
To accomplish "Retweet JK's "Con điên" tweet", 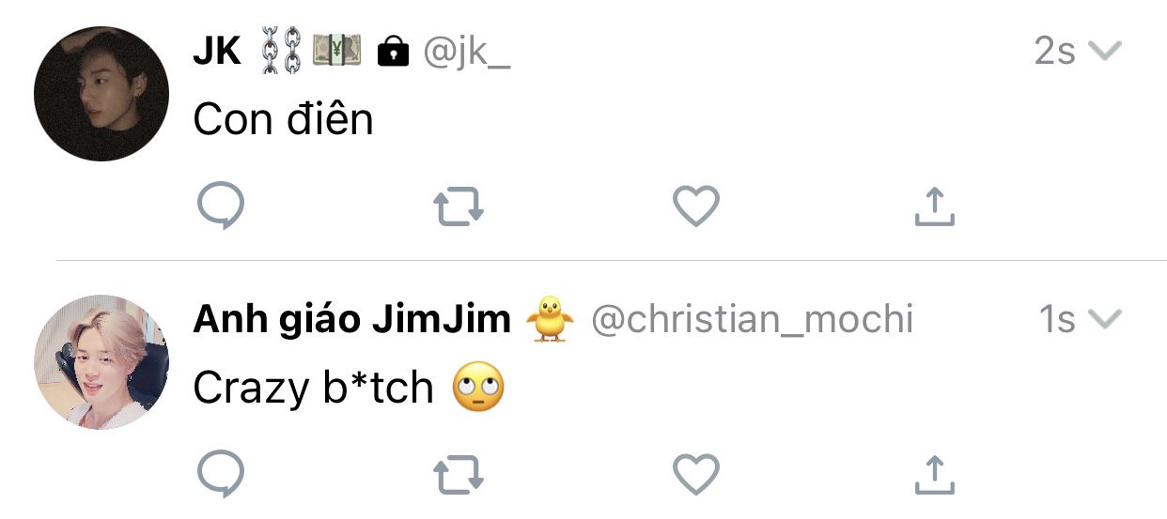I will (459, 207).
